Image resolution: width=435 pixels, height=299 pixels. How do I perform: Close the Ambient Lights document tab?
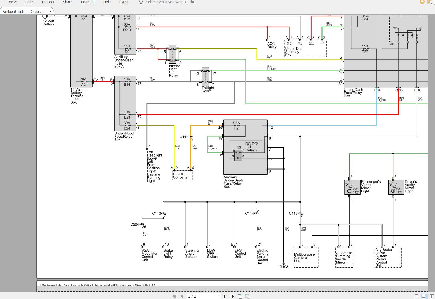click(51, 12)
